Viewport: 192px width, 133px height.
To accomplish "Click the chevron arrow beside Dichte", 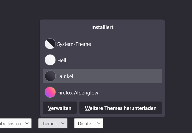I will [98, 123].
